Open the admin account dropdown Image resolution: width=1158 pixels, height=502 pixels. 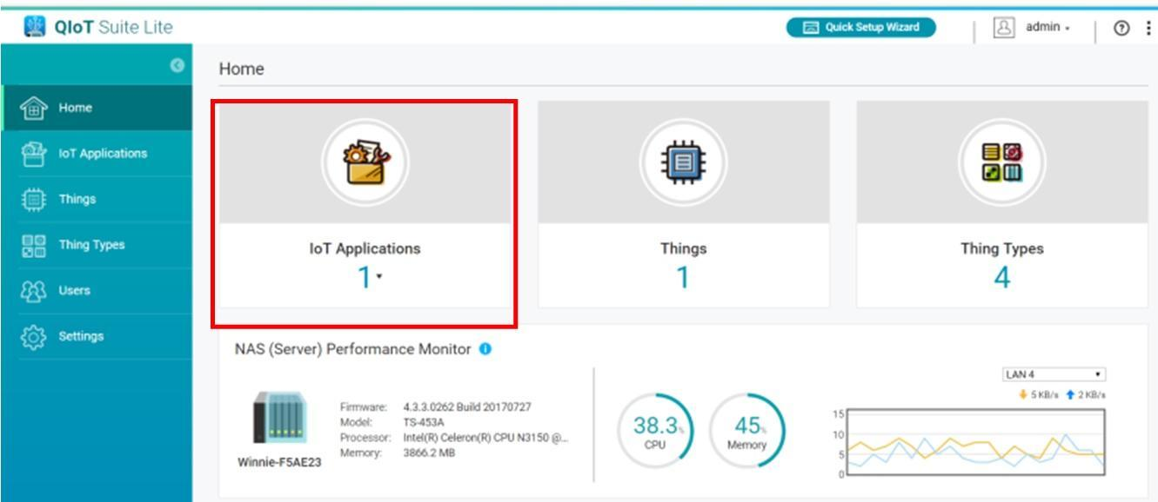1048,28
